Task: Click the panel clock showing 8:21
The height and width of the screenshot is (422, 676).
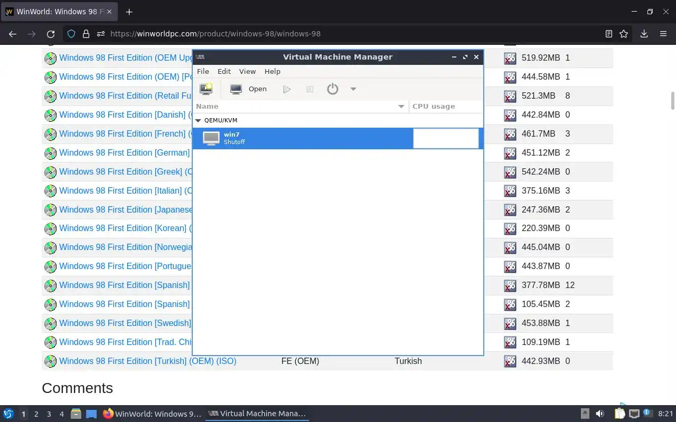Action: pyautogui.click(x=666, y=414)
